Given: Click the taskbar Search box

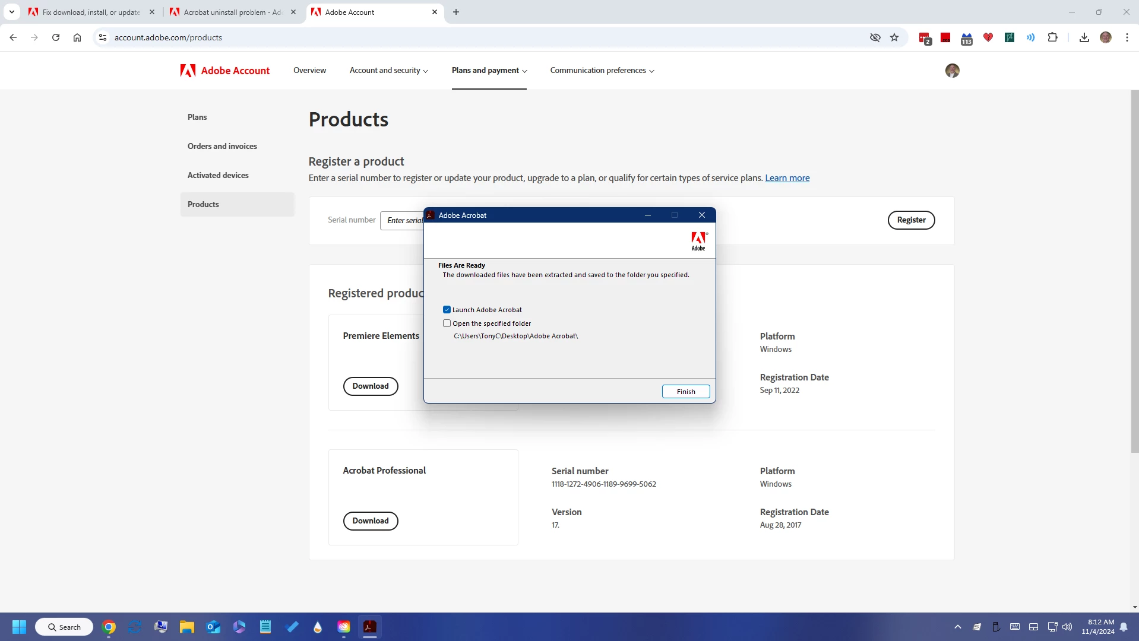Looking at the screenshot, I should [x=64, y=627].
